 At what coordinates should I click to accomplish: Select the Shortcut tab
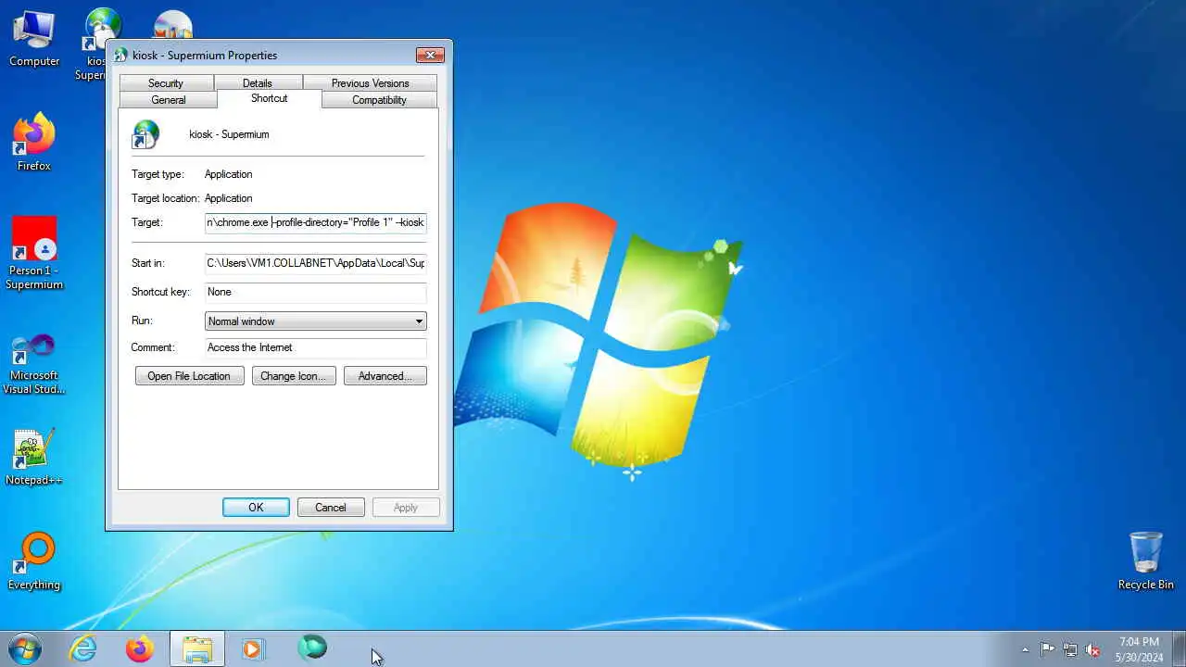[270, 98]
